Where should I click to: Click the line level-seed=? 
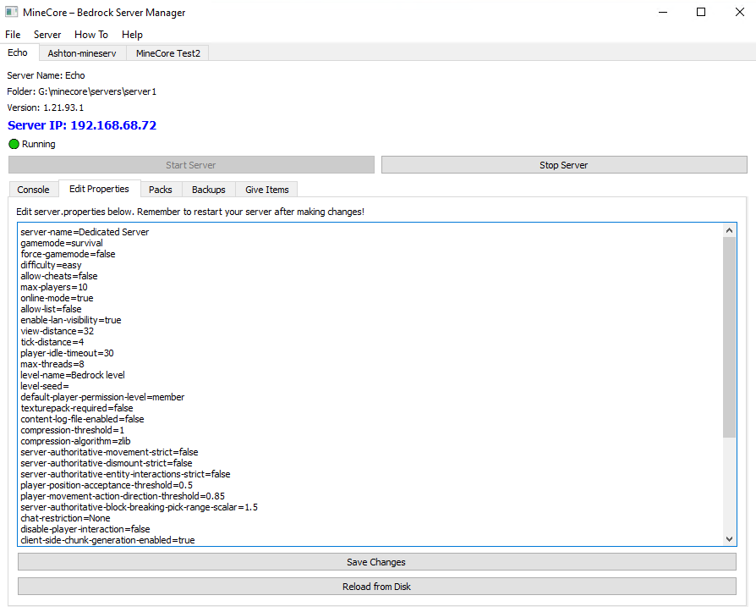coord(45,386)
